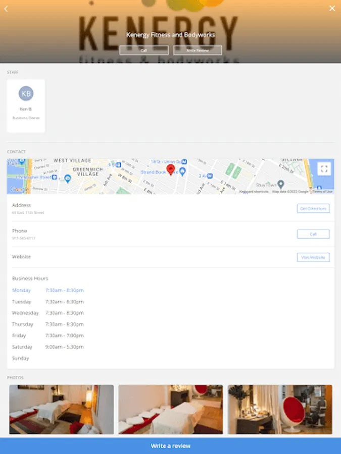Click the StuyTown map marker

point(281,184)
